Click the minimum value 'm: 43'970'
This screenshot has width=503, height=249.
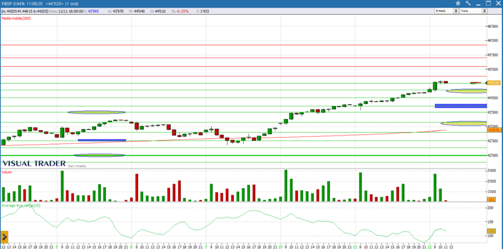tap(116, 11)
